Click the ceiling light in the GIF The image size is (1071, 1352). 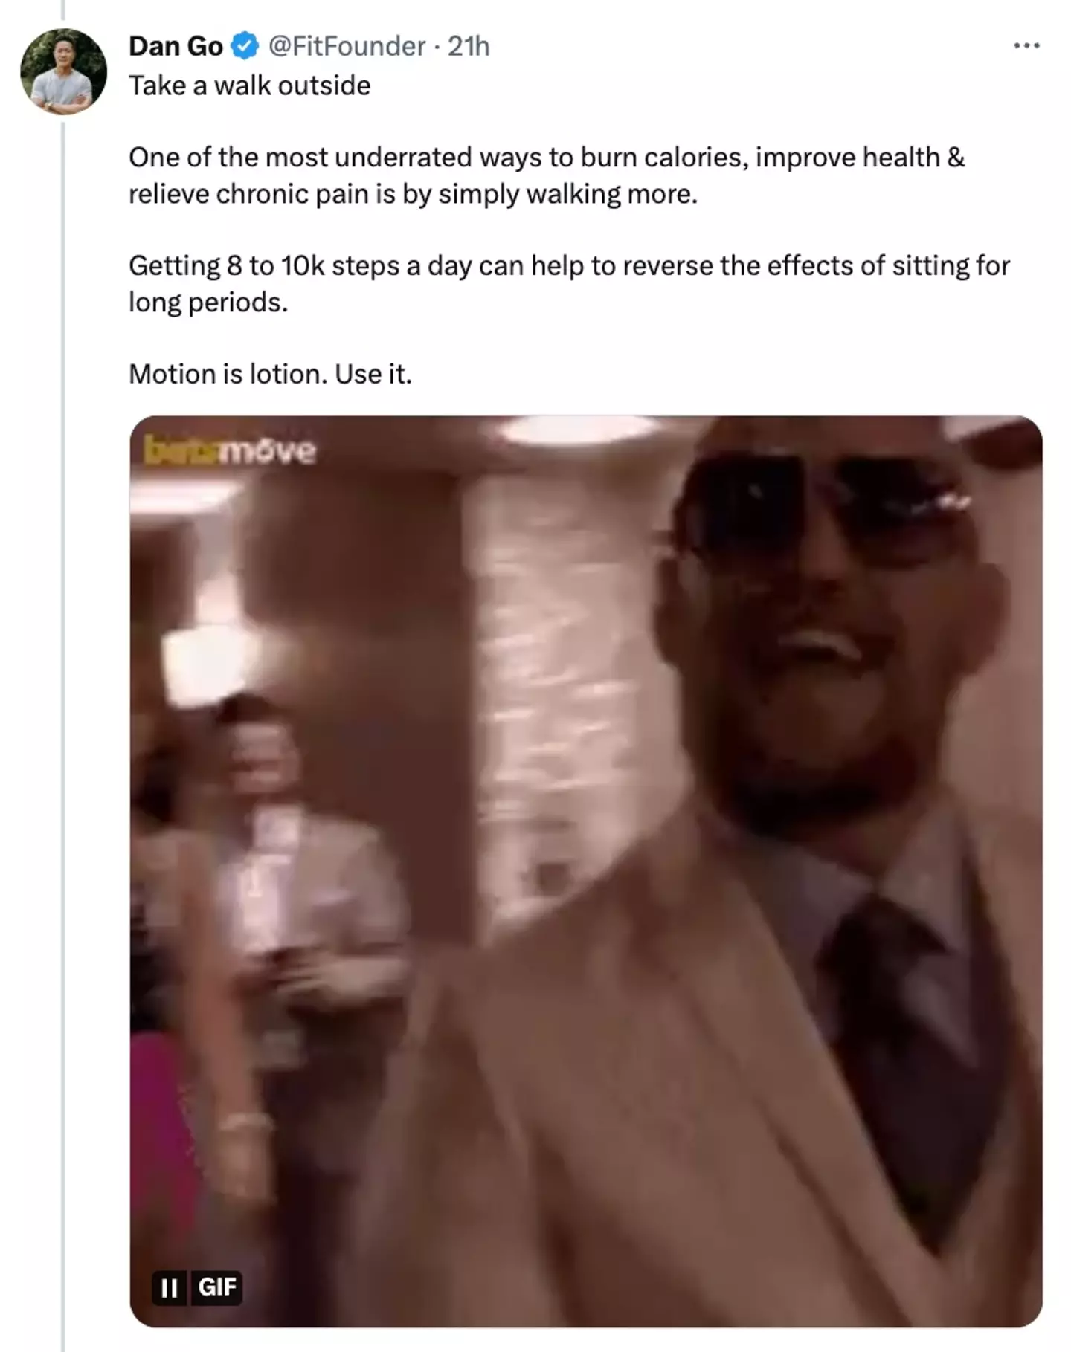(x=573, y=429)
